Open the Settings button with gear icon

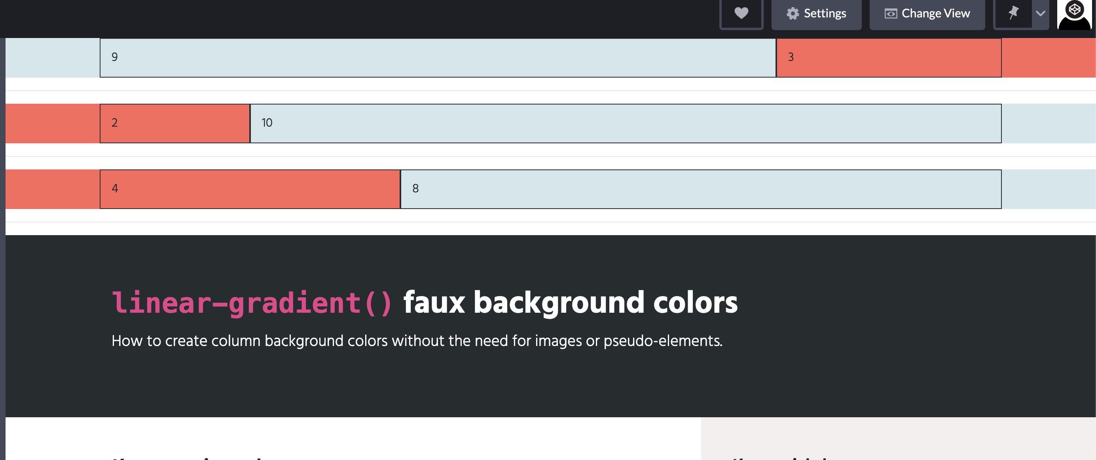[816, 13]
